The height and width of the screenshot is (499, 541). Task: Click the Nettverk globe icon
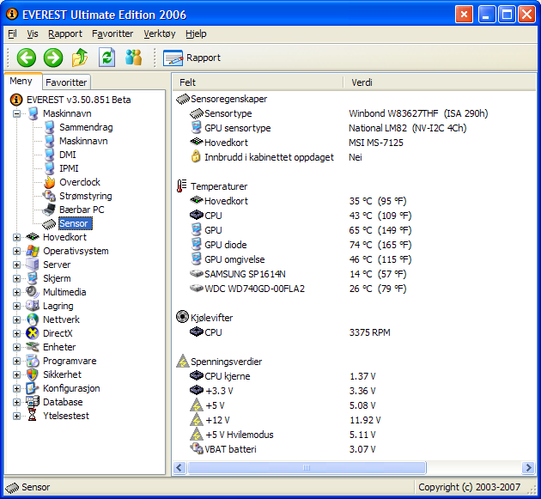pos(33,319)
